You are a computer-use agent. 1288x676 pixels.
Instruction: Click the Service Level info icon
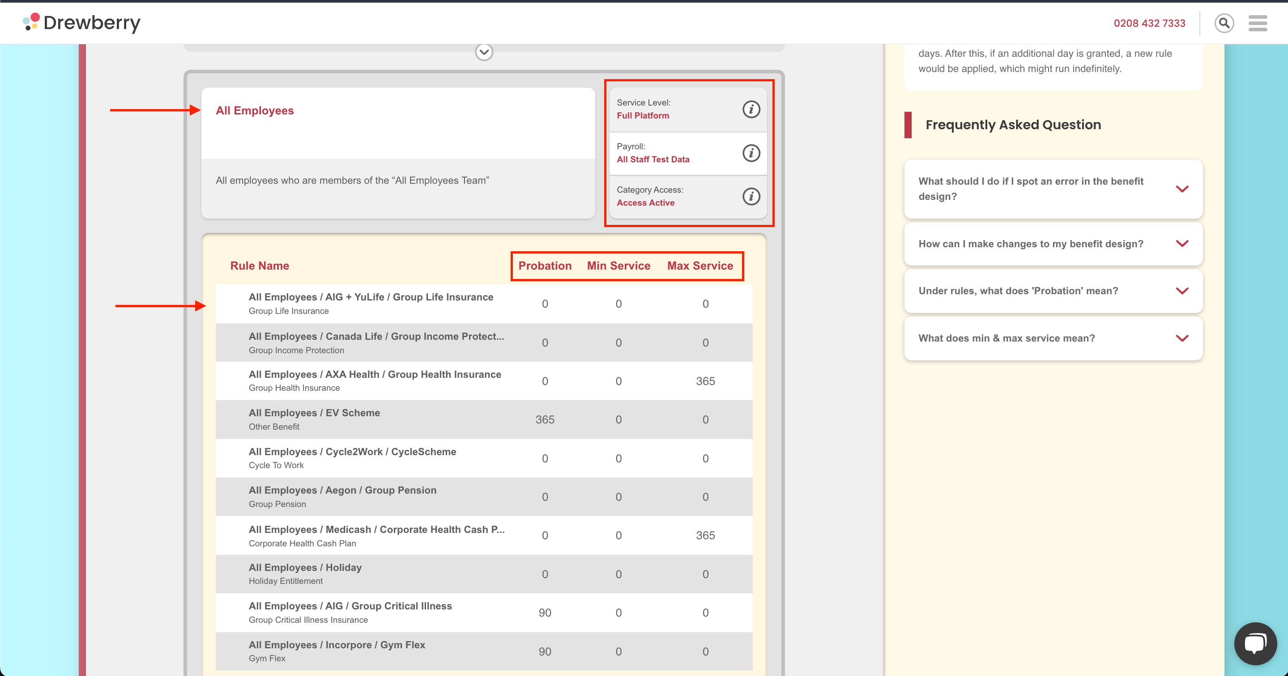751,109
